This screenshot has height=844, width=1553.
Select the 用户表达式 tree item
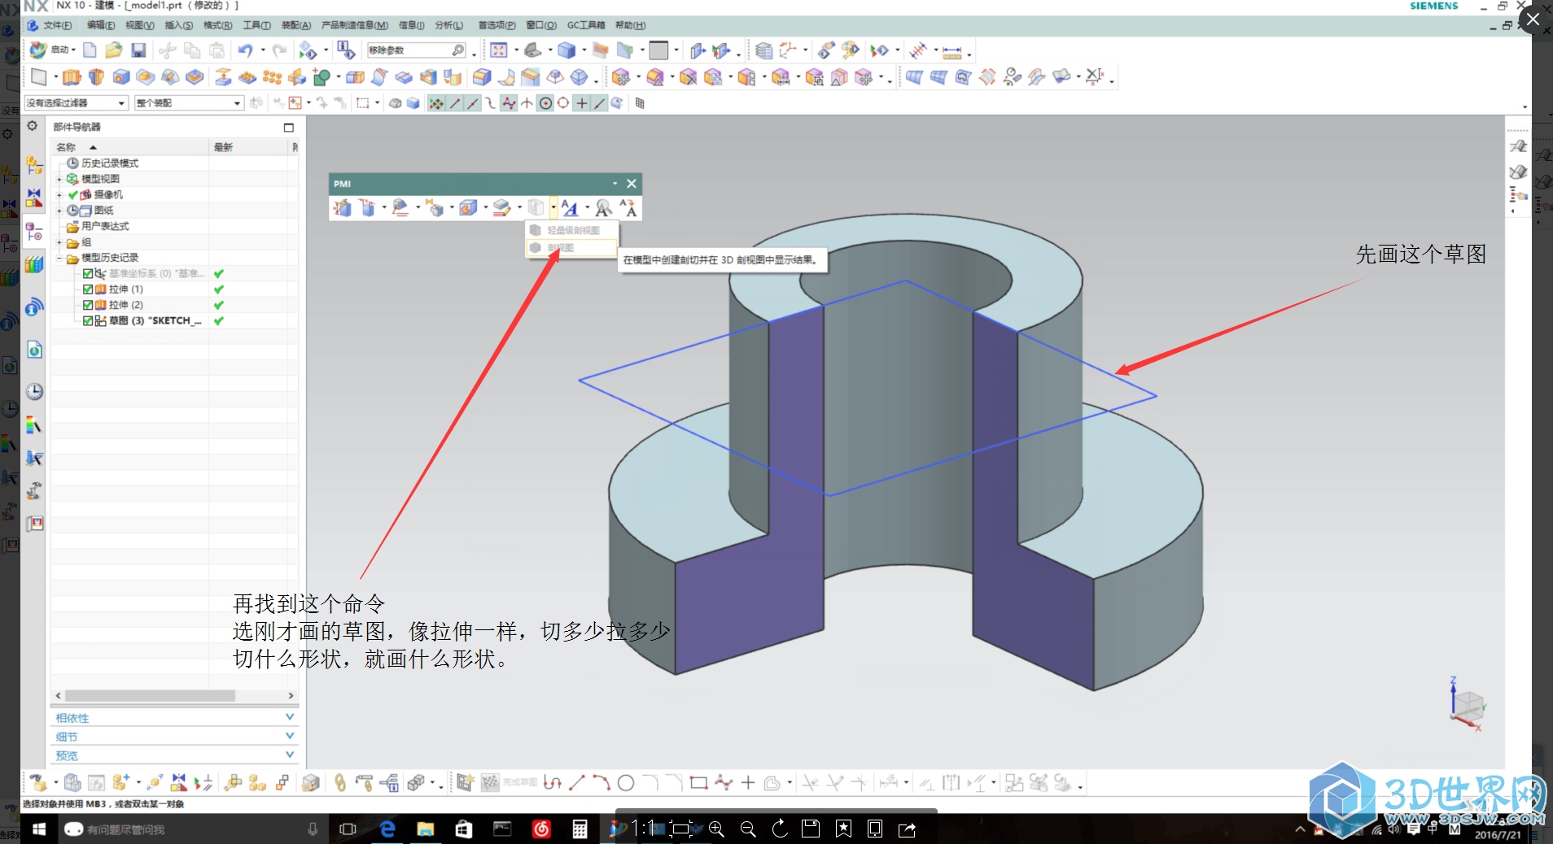click(105, 227)
